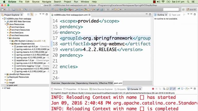Click the New wizard toolbar icon
The width and height of the screenshot is (198, 111).
pyautogui.click(x=2, y=10)
